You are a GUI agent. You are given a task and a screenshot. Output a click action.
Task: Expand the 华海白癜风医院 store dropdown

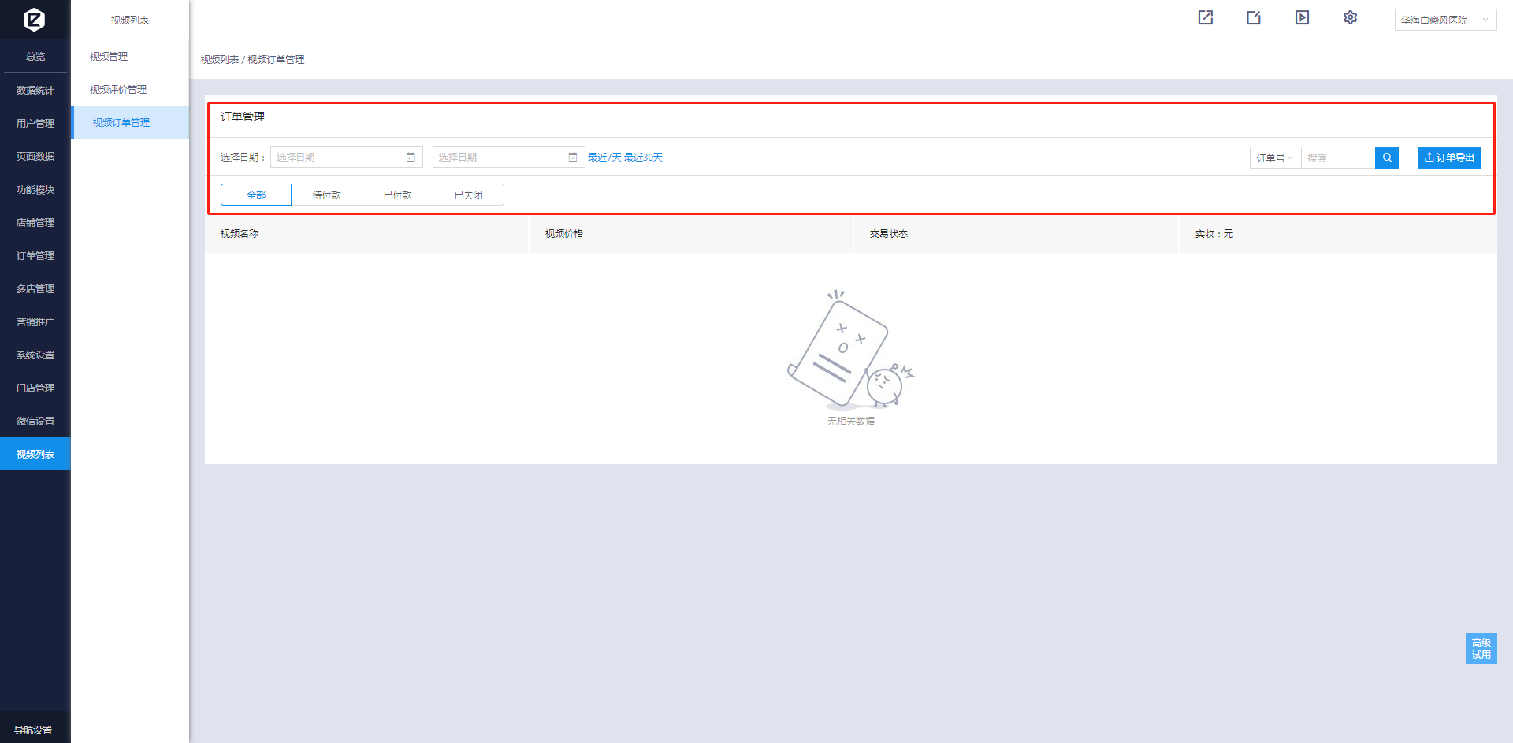click(1444, 20)
